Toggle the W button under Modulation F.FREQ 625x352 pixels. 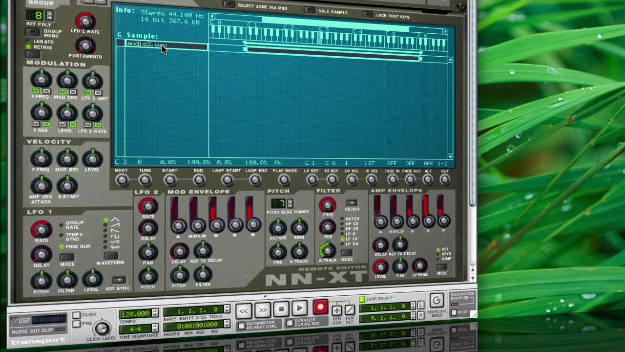(x=36, y=91)
